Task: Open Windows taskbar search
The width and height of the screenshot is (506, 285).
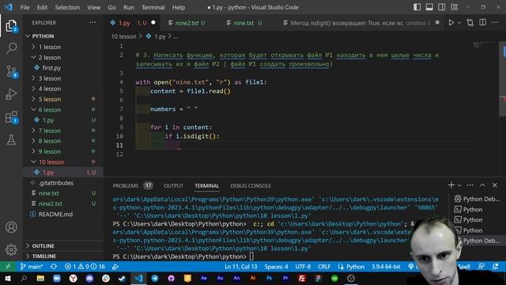Action: [24, 278]
